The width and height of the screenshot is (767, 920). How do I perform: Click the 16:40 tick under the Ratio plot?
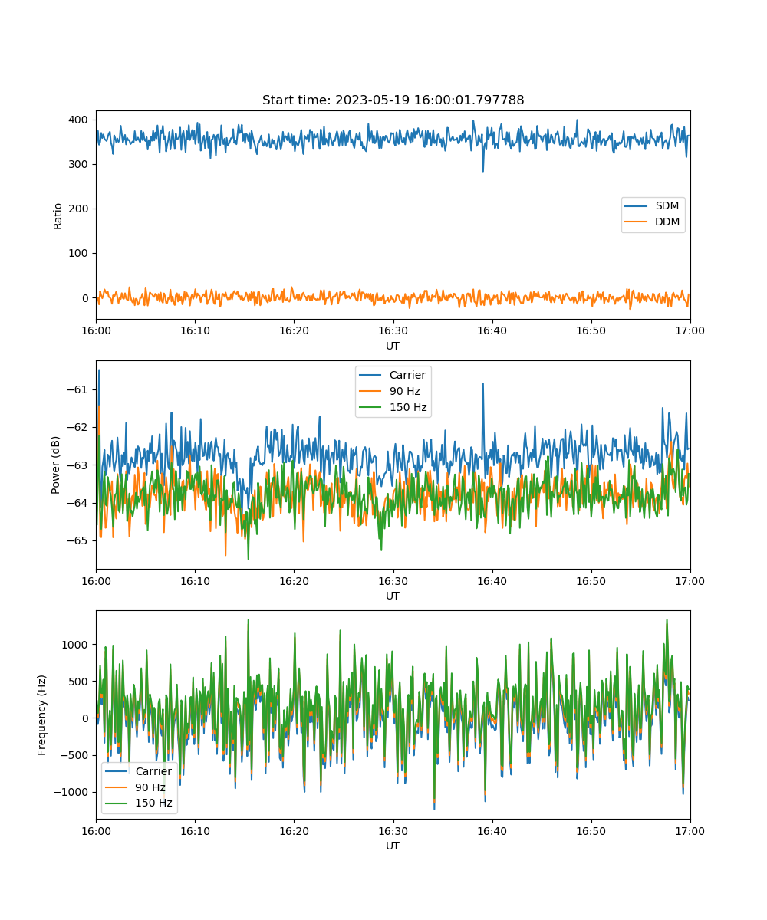492,330
